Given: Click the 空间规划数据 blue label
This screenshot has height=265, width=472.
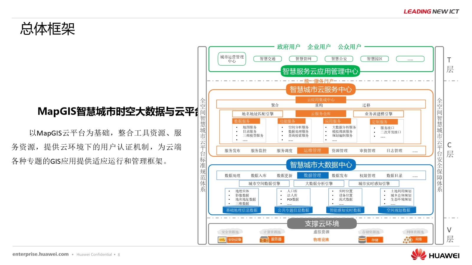Looking at the screenshot, I should click(x=397, y=210).
